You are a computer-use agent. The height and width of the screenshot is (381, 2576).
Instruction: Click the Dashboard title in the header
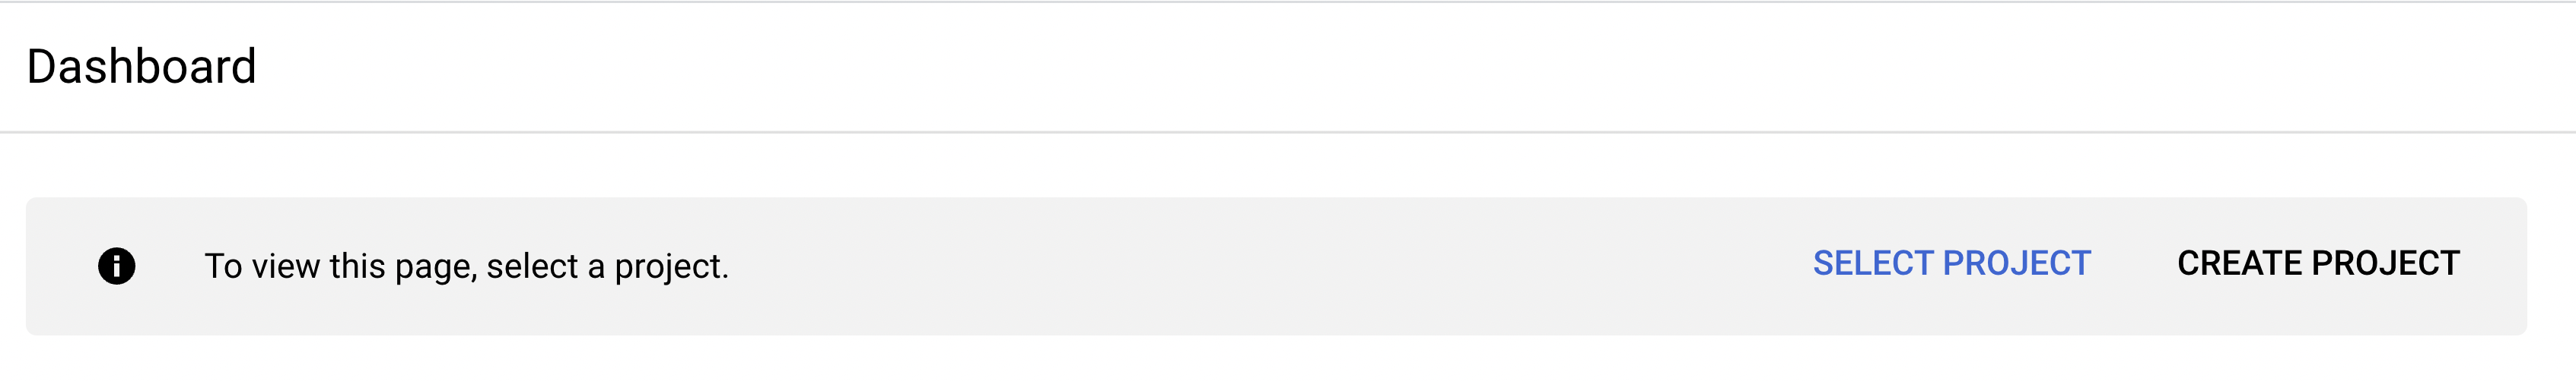click(x=141, y=67)
